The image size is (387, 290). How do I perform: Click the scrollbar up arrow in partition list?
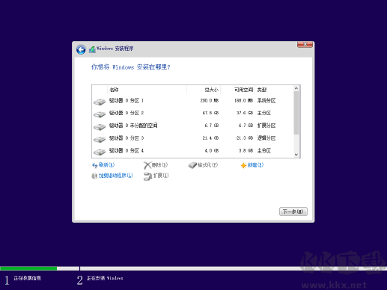point(296,88)
